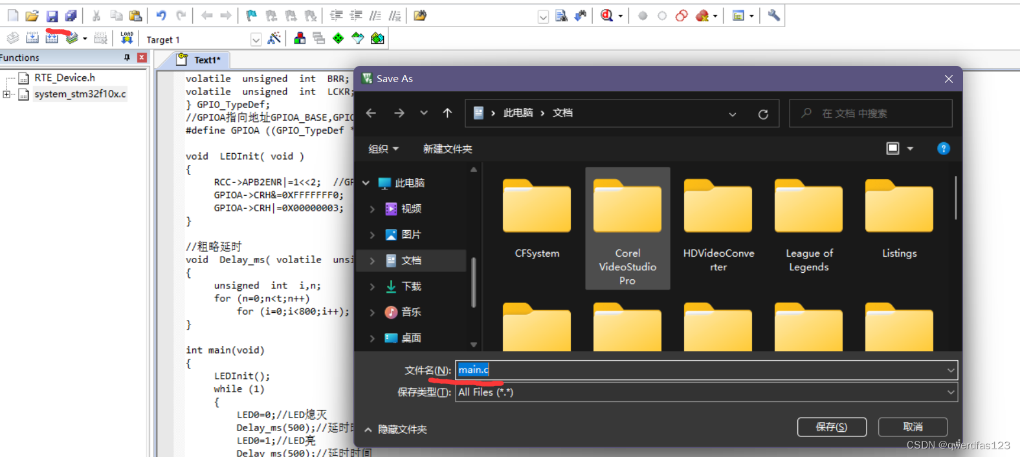The width and height of the screenshot is (1020, 457).
Task: Create a new file with the New icon
Action: (13, 16)
